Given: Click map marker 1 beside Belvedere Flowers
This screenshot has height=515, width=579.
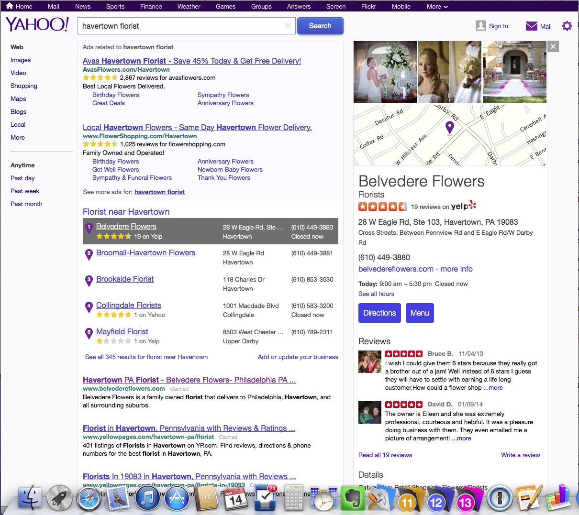Looking at the screenshot, I should (x=89, y=229).
